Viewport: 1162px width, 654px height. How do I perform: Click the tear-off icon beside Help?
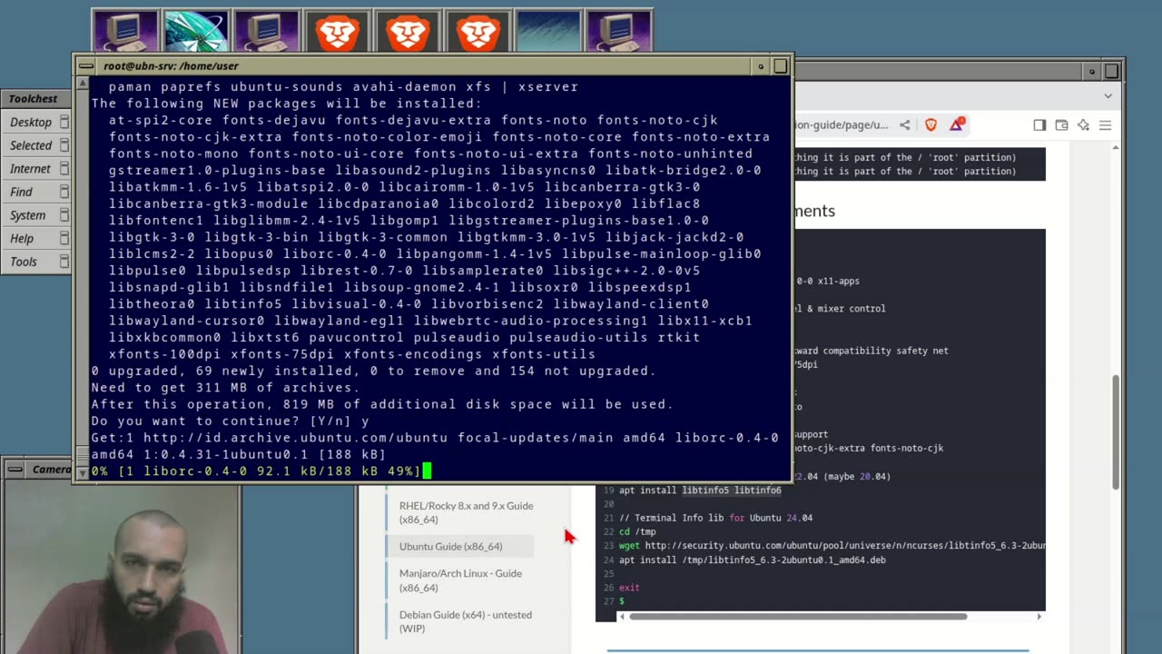tap(64, 239)
